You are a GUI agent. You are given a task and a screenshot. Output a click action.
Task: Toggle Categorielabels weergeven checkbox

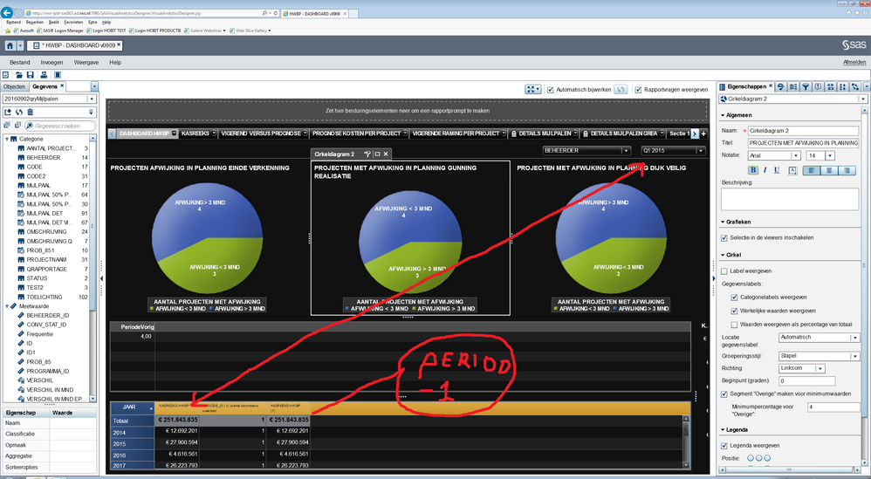[734, 298]
